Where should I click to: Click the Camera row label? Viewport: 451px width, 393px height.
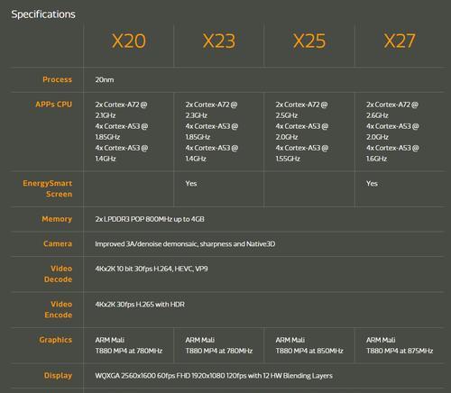[58, 243]
